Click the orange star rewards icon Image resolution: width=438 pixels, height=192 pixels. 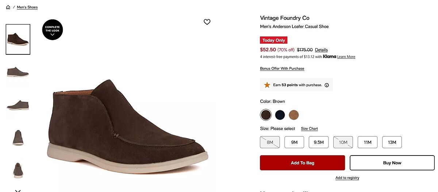coord(267,85)
